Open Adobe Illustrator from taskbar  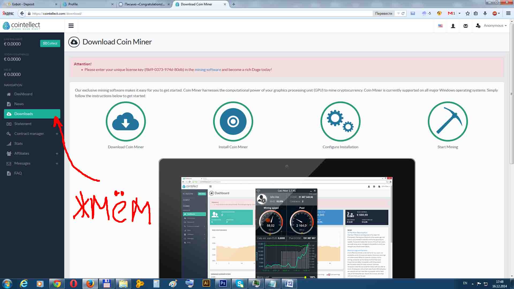point(206,283)
